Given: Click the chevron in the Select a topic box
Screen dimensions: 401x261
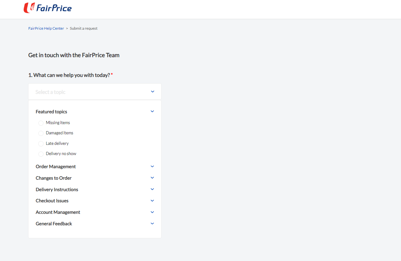Looking at the screenshot, I should [153, 92].
